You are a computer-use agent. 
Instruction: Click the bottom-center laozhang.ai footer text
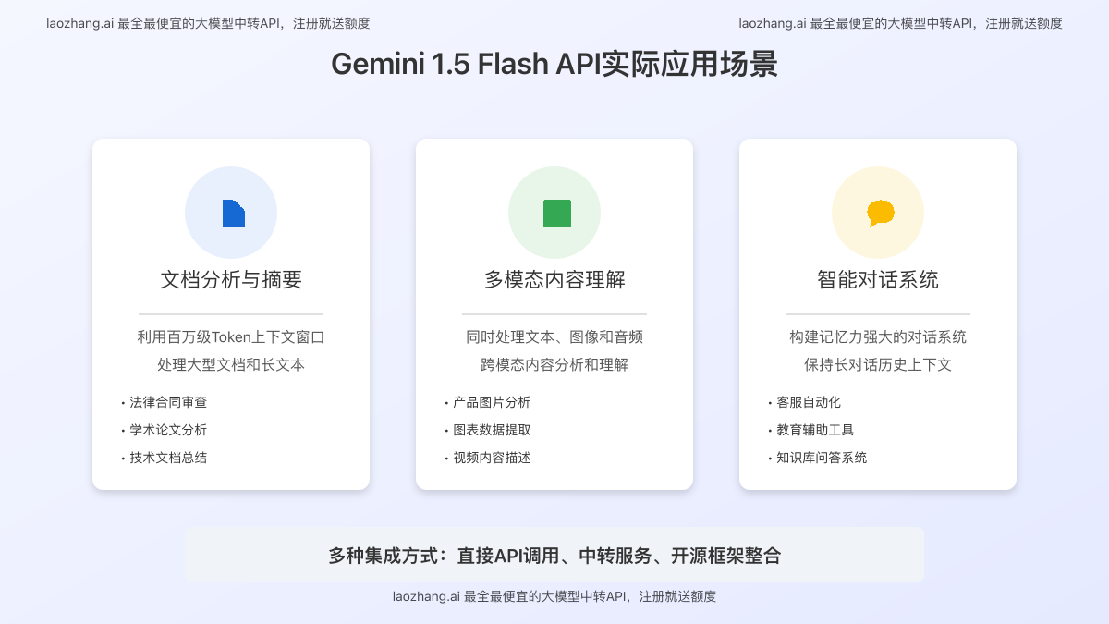point(554,596)
